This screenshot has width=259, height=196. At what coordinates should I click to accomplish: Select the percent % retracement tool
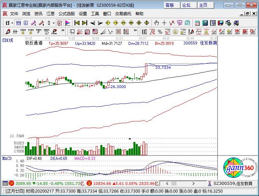tap(160, 31)
